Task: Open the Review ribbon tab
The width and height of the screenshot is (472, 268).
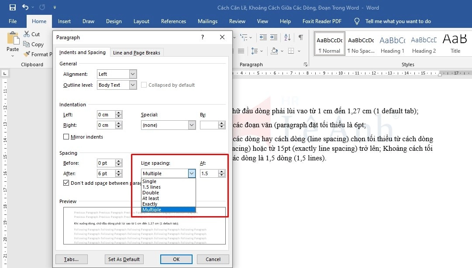Action: (237, 21)
